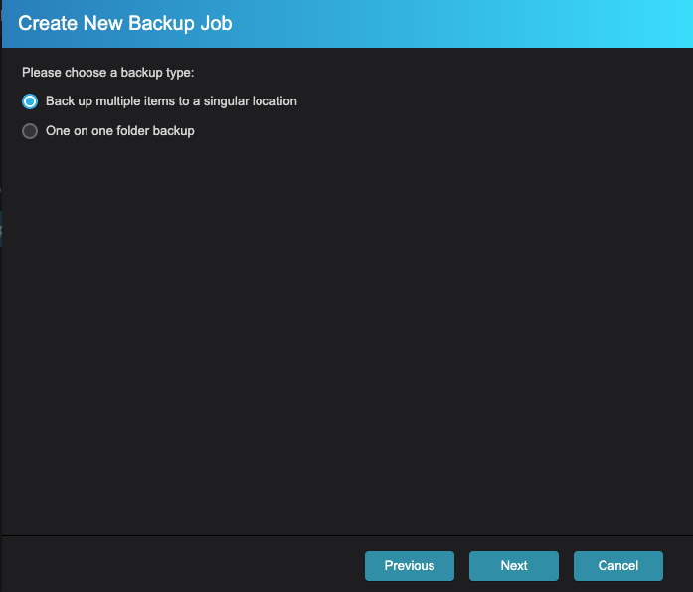Proceed using the Next button

click(514, 566)
